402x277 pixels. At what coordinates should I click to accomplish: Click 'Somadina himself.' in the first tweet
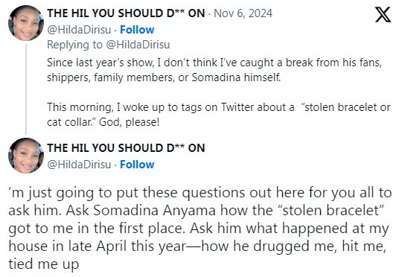(236, 77)
